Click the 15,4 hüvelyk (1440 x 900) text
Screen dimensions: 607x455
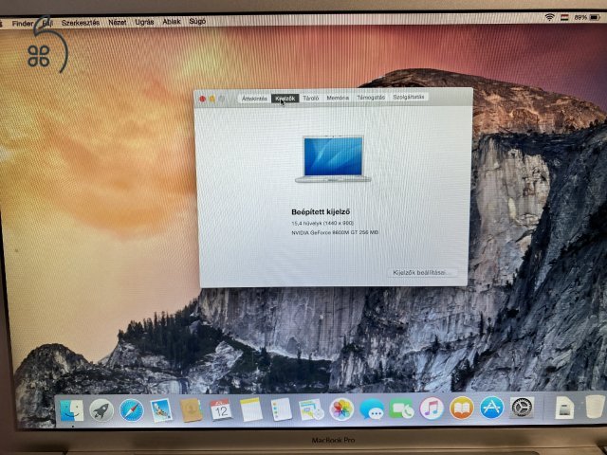pyautogui.click(x=322, y=224)
